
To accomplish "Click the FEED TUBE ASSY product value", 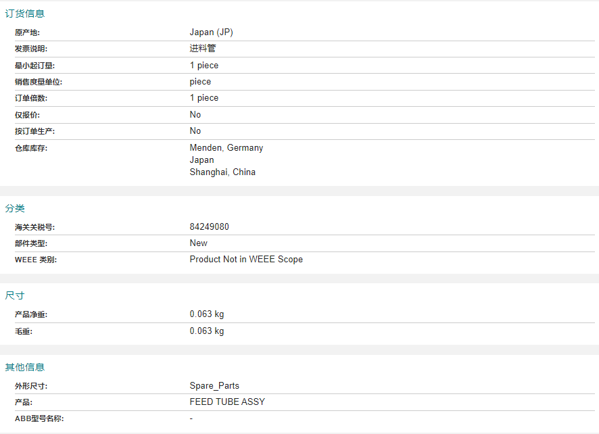I will tap(227, 402).
